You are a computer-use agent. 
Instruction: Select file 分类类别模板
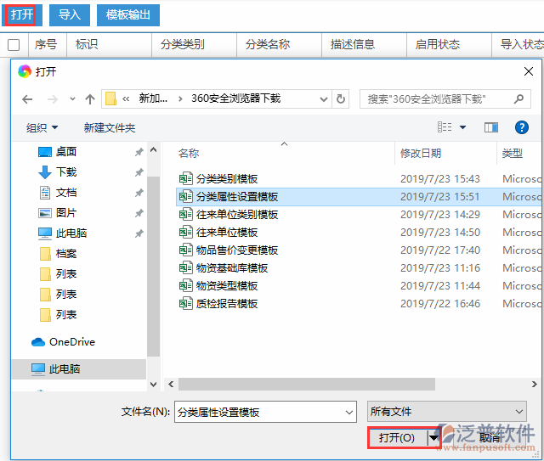[227, 179]
